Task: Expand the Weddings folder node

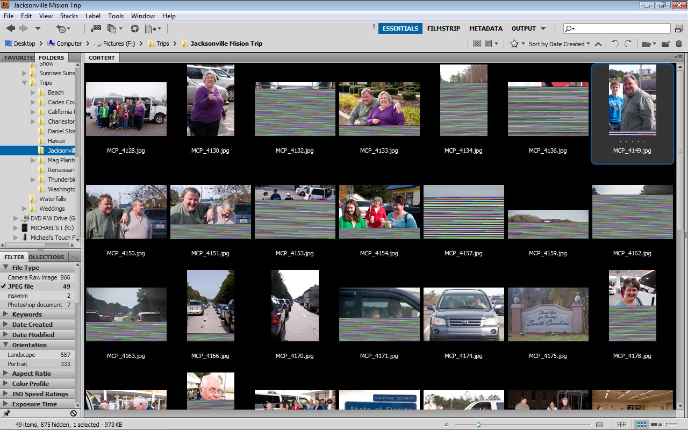Action: pos(25,209)
